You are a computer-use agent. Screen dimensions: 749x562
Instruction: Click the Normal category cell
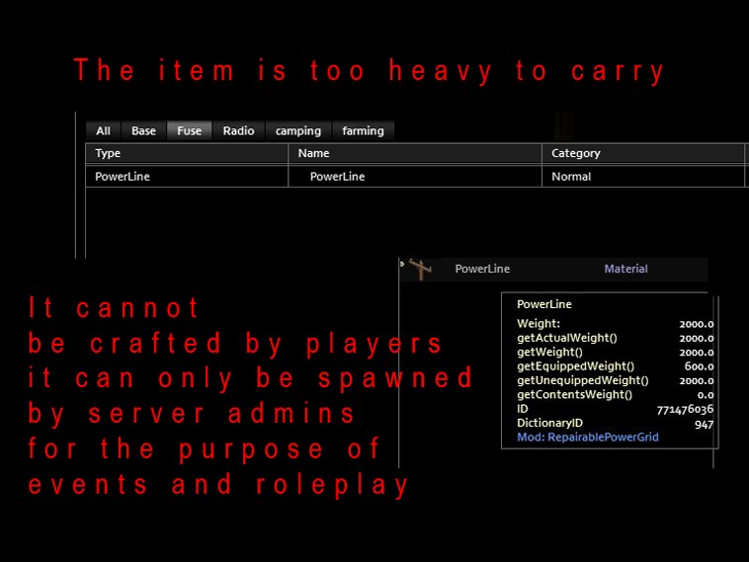pos(571,177)
